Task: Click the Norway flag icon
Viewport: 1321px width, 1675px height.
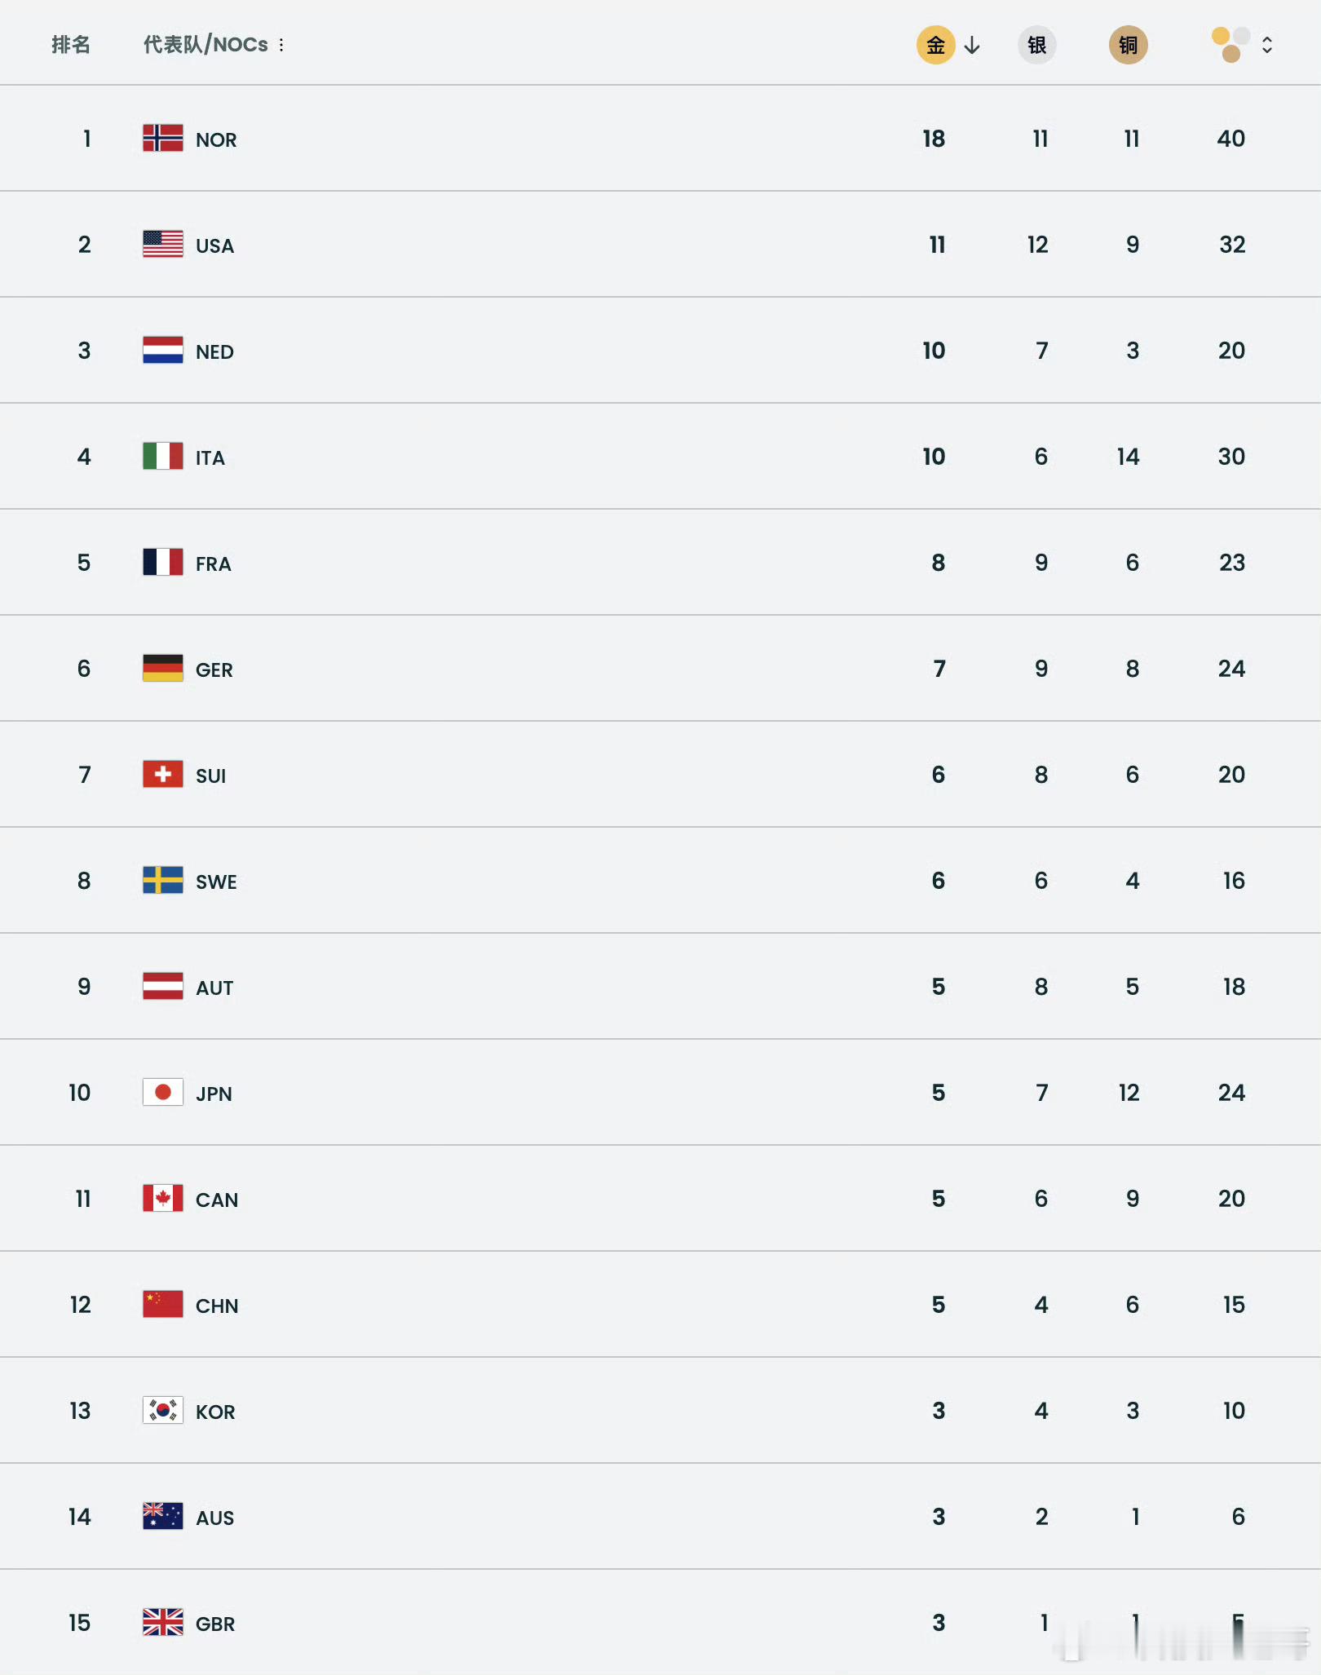Action: pos(163,138)
